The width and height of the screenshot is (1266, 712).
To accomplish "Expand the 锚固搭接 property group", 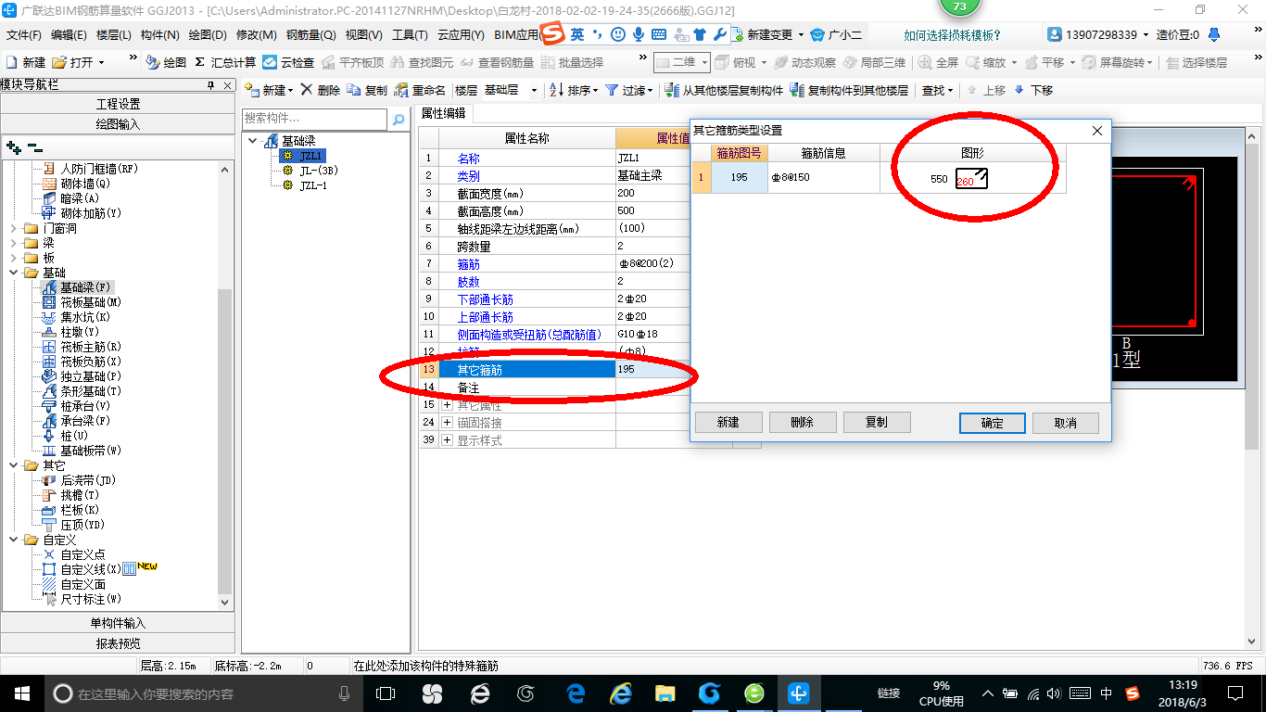I will [x=448, y=423].
